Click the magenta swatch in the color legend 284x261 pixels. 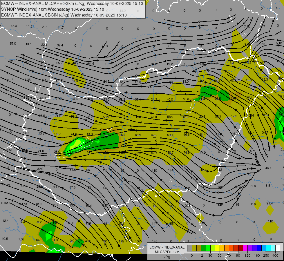coord(245,248)
